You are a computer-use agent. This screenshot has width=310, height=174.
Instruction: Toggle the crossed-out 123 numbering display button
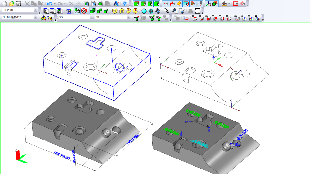tap(84, 11)
